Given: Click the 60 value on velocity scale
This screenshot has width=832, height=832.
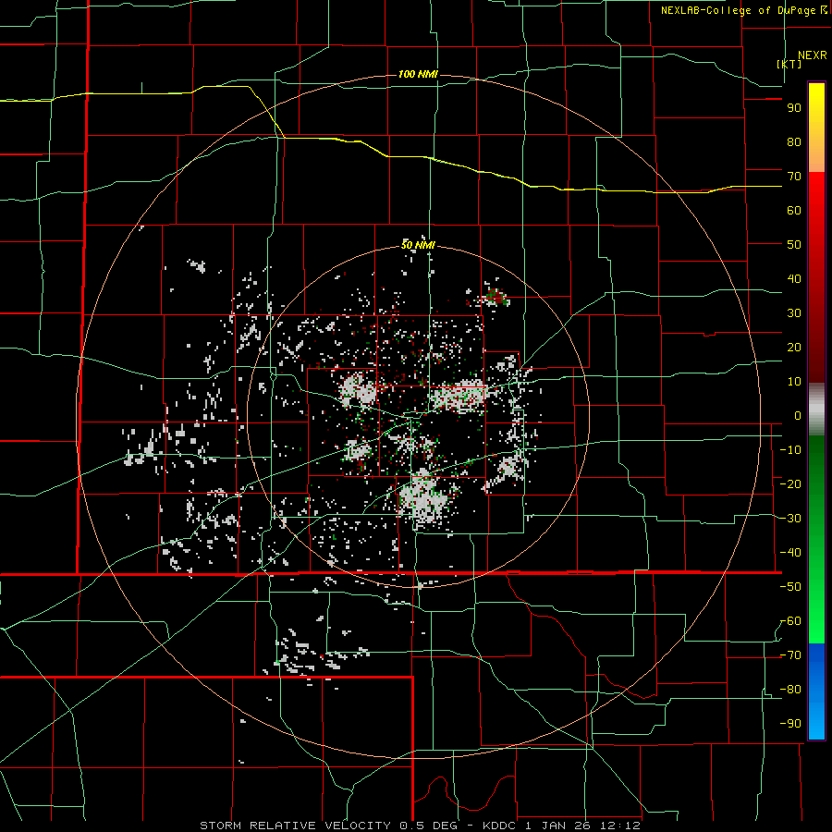Looking at the screenshot, I should (794, 211).
